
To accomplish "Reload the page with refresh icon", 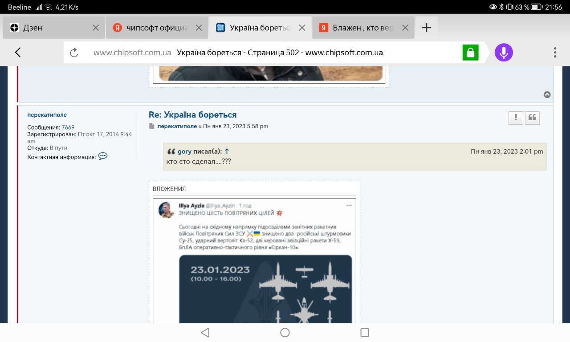I will (x=74, y=53).
